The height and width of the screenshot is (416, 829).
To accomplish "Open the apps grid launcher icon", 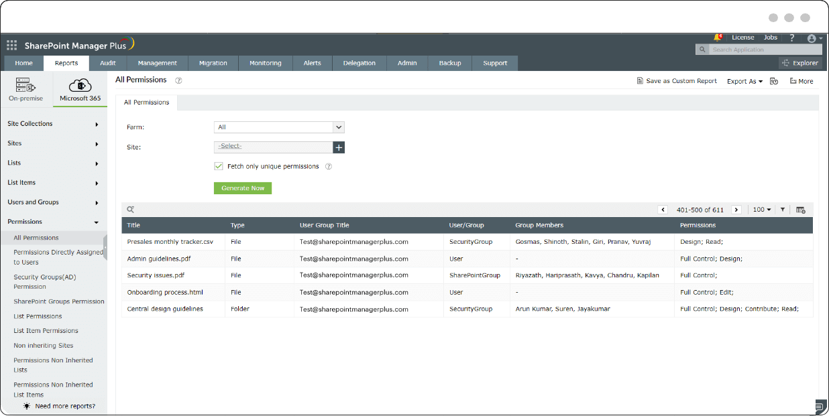I will [x=11, y=46].
